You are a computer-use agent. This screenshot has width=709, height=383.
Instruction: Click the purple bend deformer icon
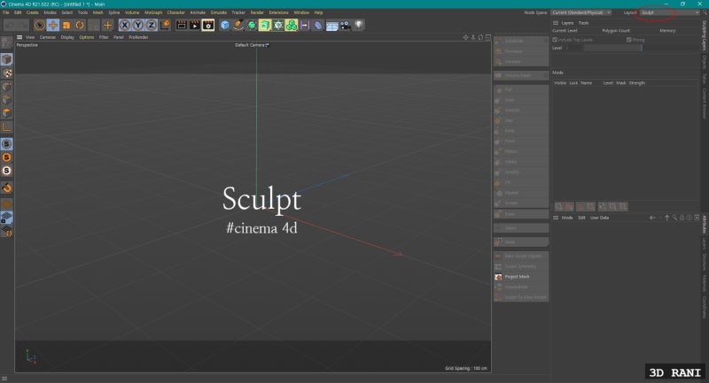click(x=318, y=26)
